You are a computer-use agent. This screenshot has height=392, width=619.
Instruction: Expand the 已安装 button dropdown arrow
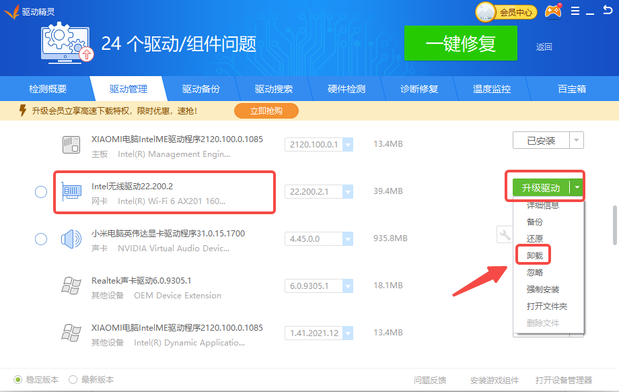click(x=577, y=140)
